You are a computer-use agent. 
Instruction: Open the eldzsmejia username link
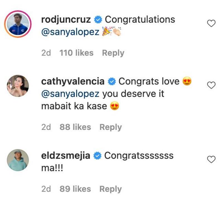click(x=66, y=156)
